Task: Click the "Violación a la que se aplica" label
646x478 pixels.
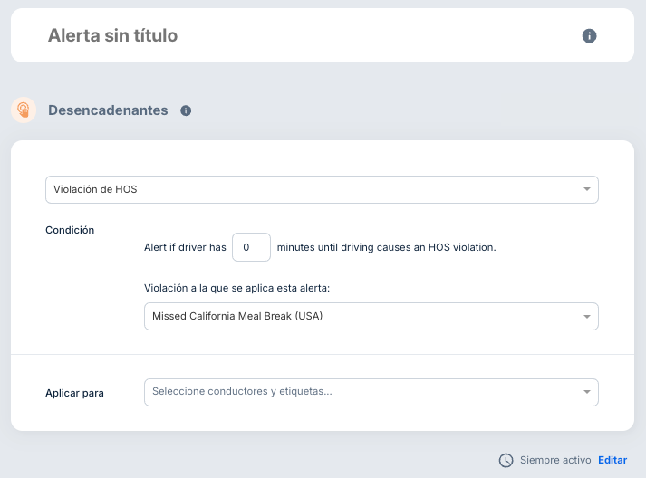Action: pyautogui.click(x=236, y=288)
